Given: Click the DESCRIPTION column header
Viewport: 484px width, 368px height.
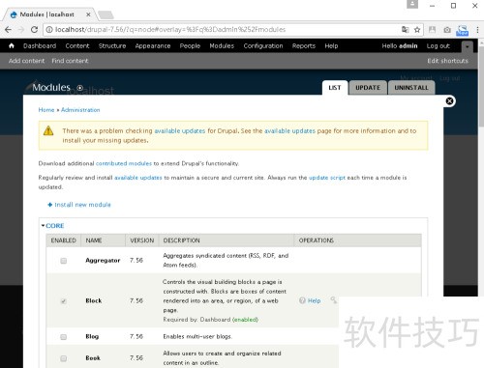Looking at the screenshot, I should 181,241.
